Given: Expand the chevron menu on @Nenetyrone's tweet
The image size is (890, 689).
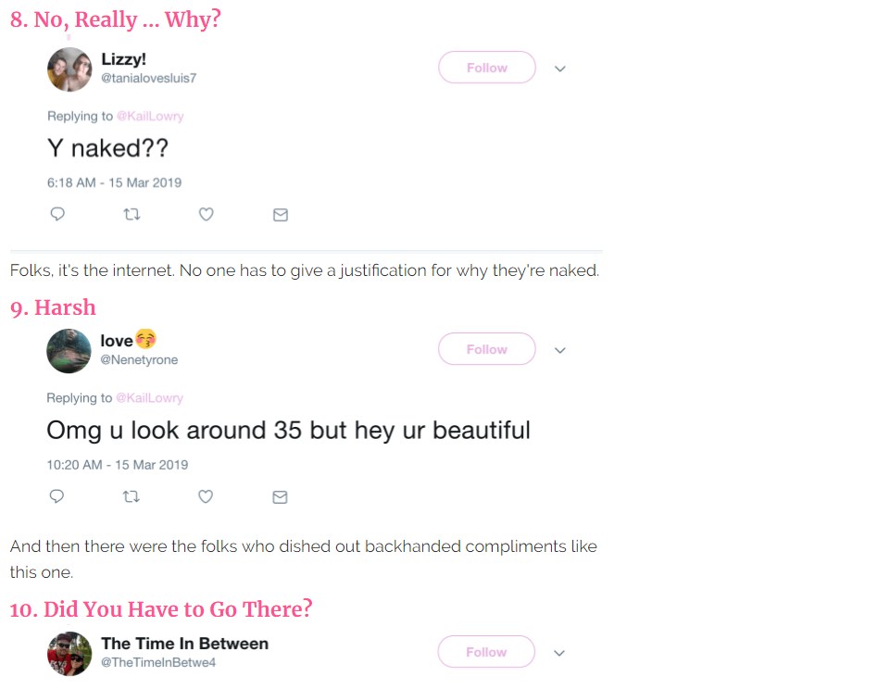Looking at the screenshot, I should [560, 350].
